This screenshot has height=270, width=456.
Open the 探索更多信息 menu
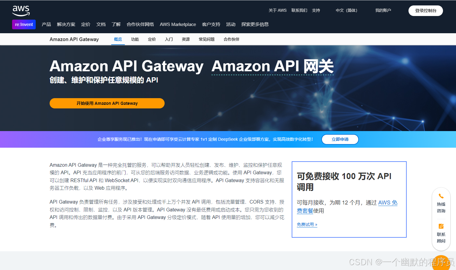point(255,24)
